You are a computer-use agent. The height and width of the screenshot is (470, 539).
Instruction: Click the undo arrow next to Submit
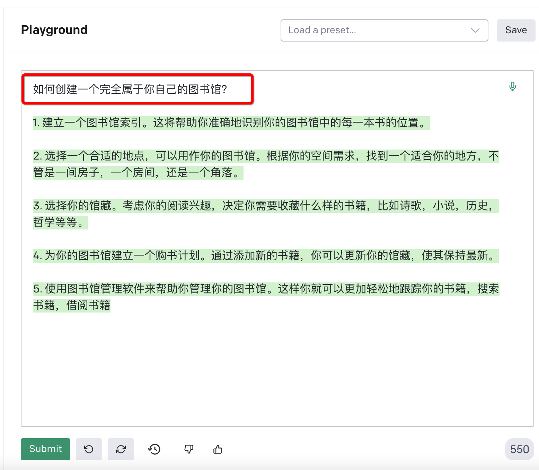point(89,449)
